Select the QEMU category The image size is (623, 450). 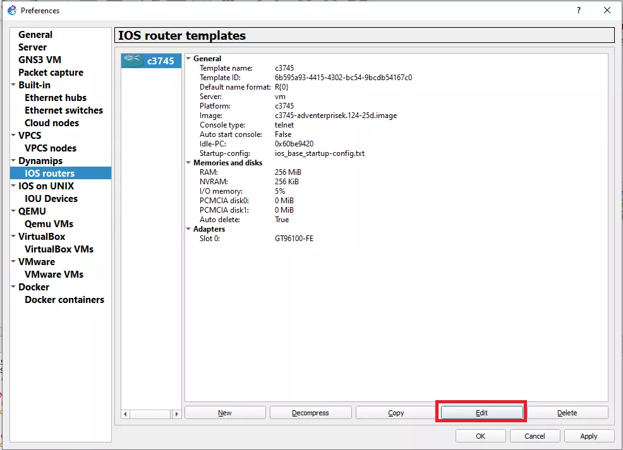32,211
